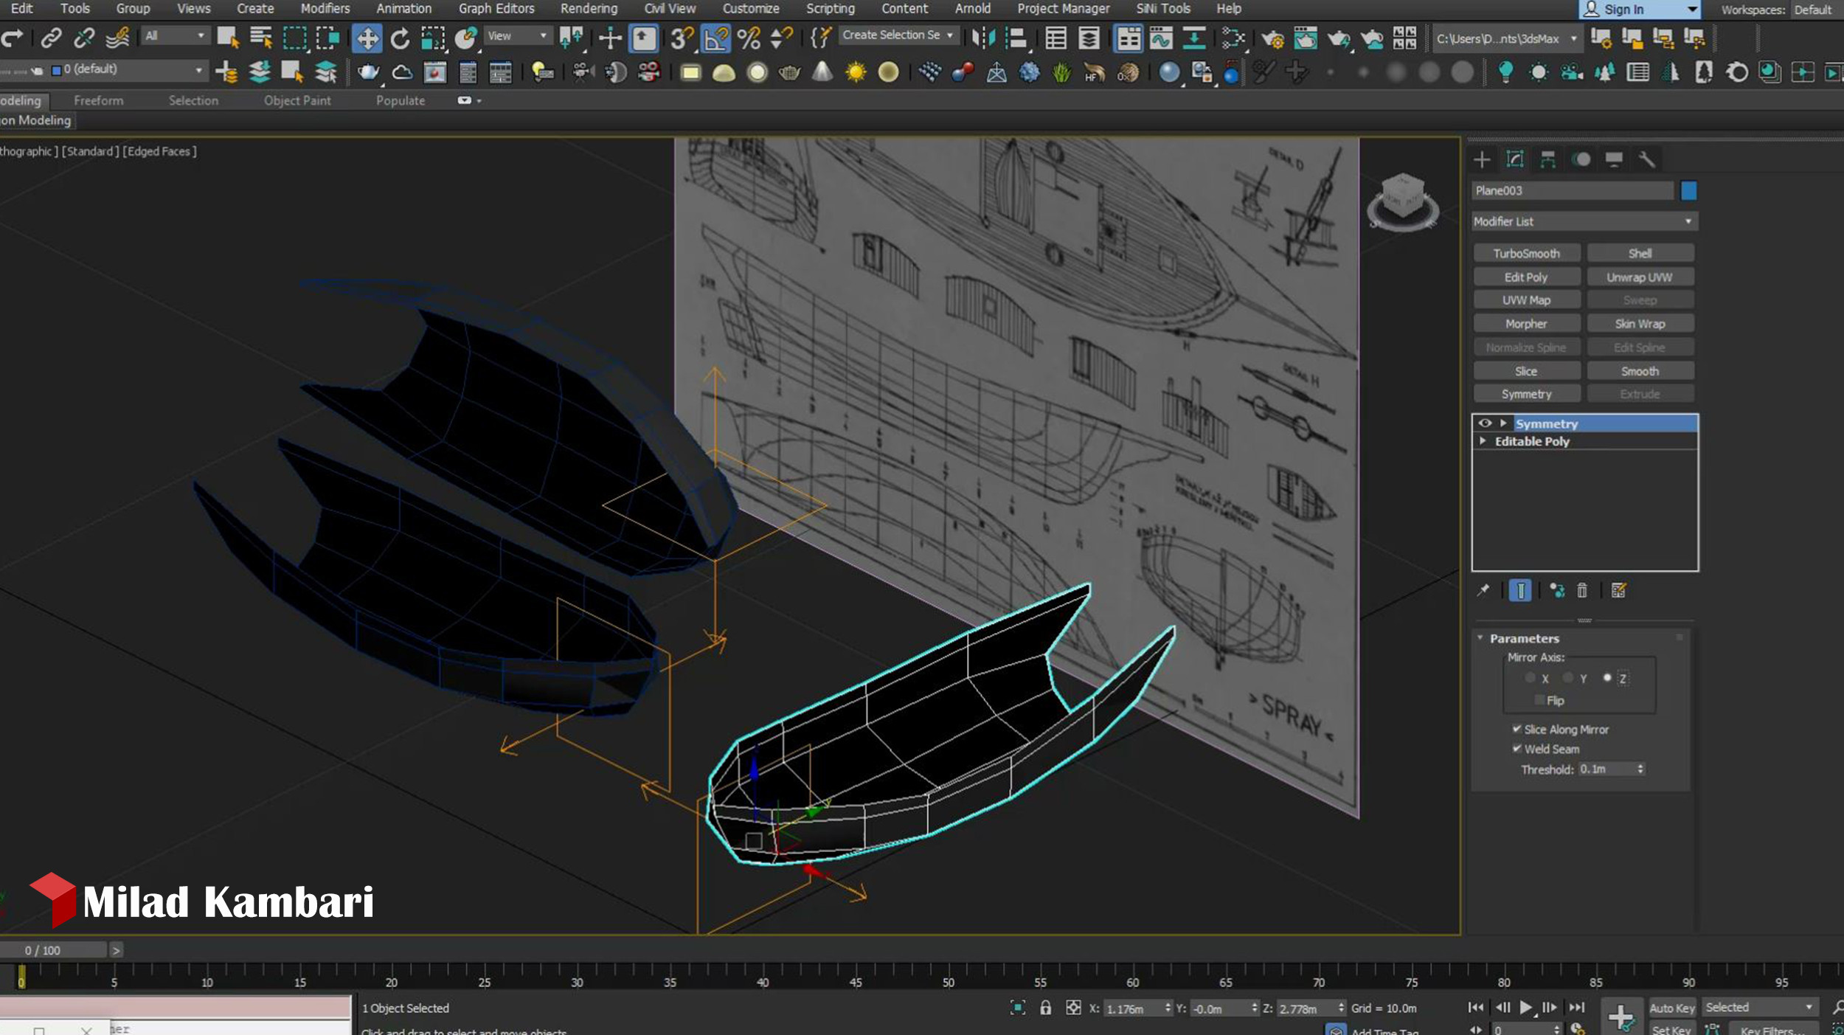Screen dimensions: 1844x1035
Task: Open the Modify panel tab icon
Action: point(1514,159)
